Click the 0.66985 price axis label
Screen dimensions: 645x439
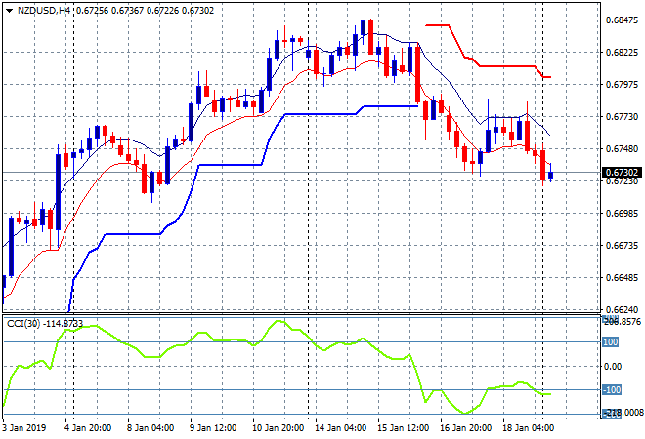(622, 214)
